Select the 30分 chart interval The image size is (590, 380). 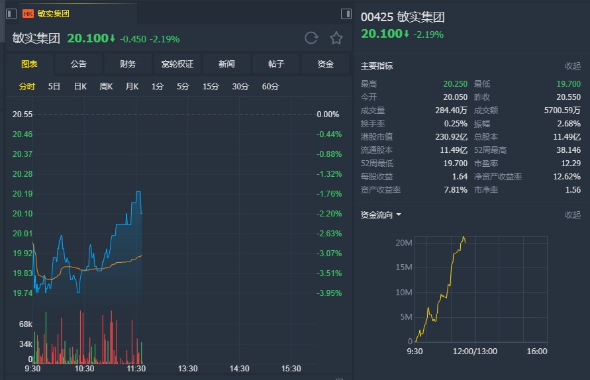240,87
